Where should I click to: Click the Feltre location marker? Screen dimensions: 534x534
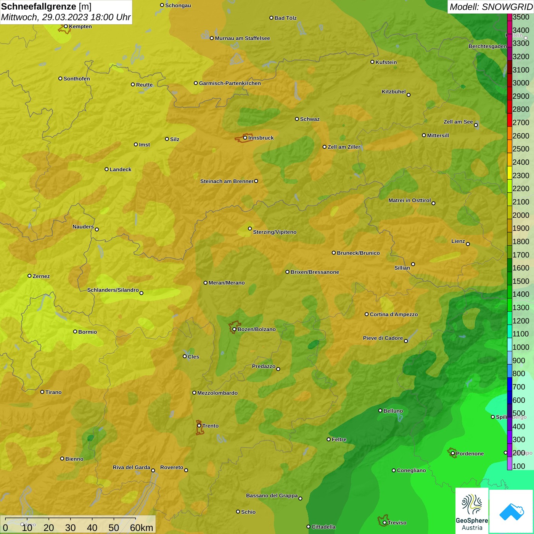328,439
